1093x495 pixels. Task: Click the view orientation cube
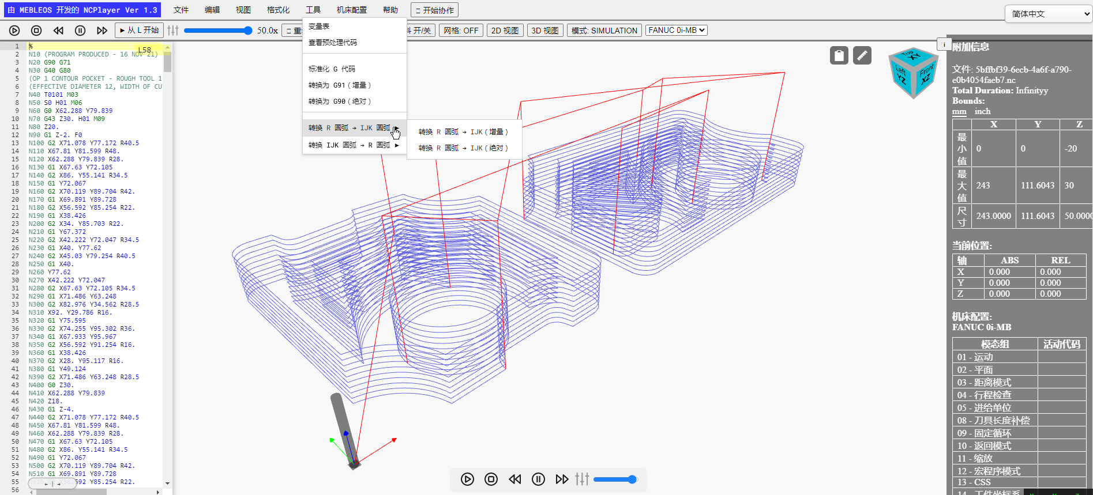coord(914,73)
